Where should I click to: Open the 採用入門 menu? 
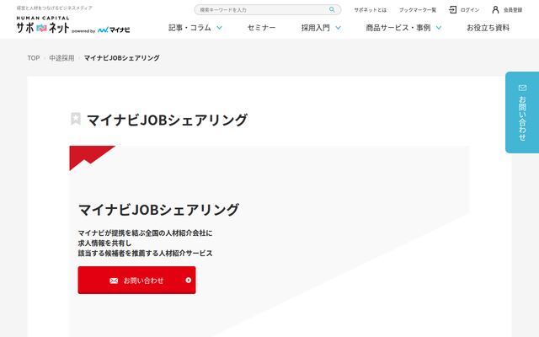coord(315,28)
